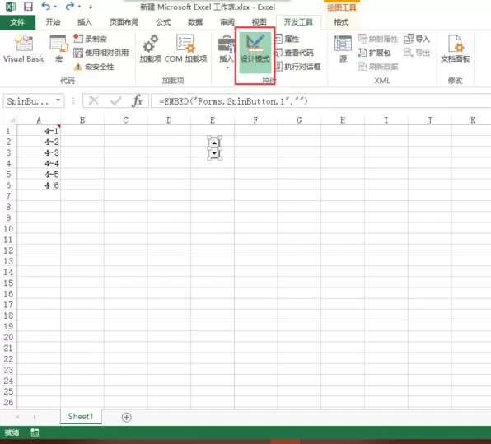Click XML Map Properties

click(x=378, y=39)
